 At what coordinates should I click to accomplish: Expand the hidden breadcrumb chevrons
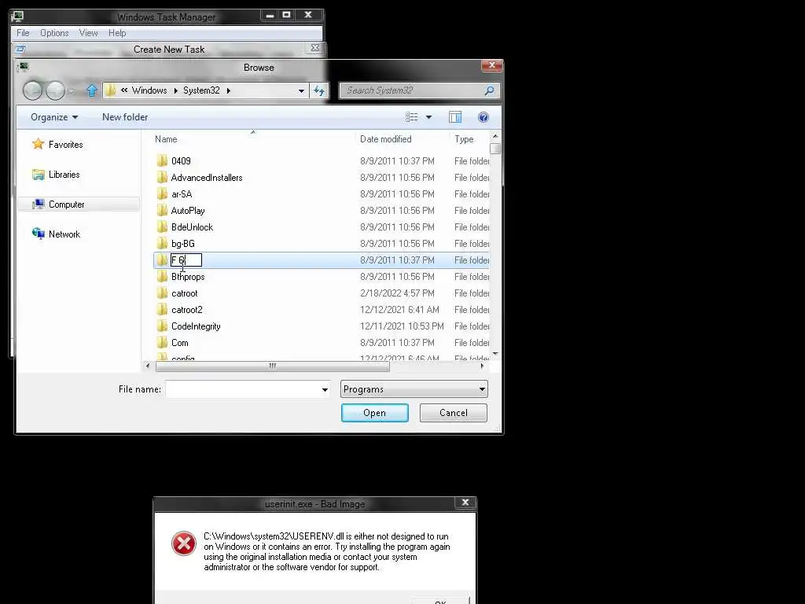pos(124,90)
